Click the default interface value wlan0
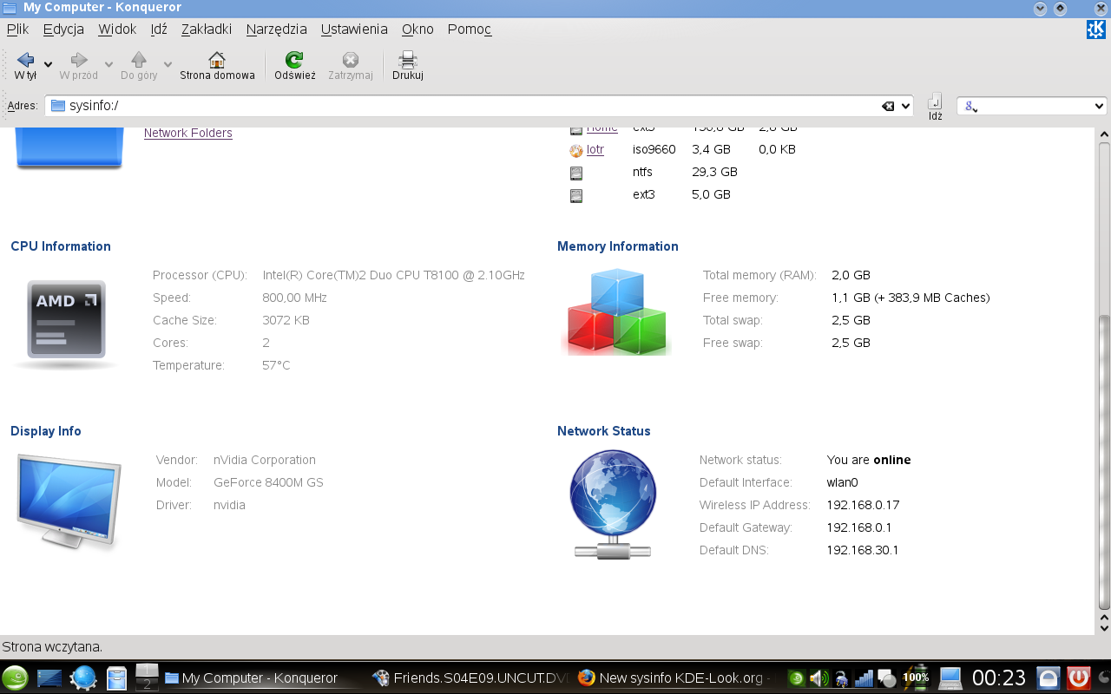 coord(842,482)
